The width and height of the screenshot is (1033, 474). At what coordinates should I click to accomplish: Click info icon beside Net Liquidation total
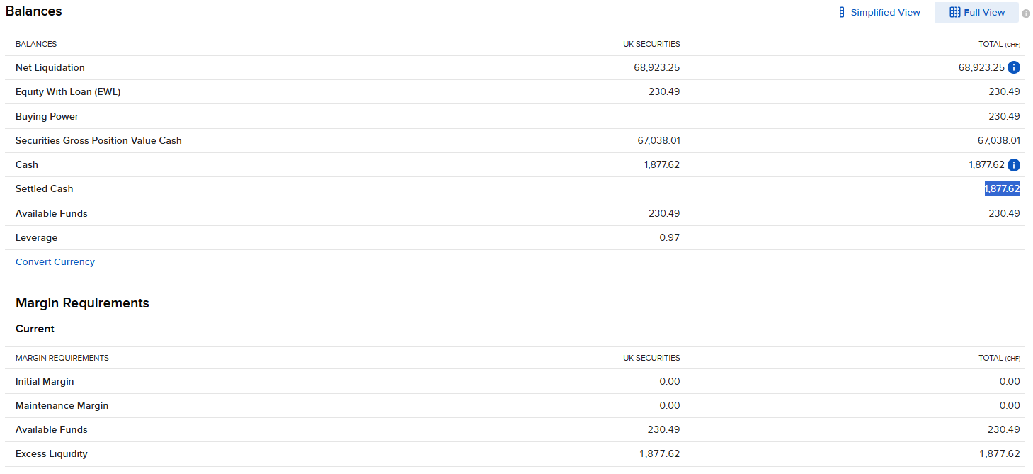pyautogui.click(x=1013, y=68)
